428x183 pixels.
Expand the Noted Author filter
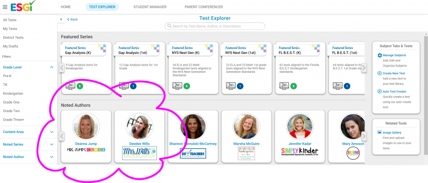pos(52,157)
